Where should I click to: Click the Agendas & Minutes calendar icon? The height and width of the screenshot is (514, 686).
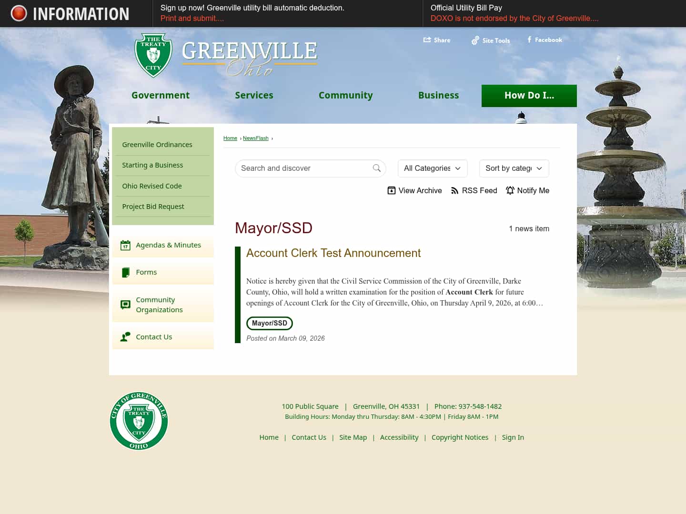tap(125, 245)
